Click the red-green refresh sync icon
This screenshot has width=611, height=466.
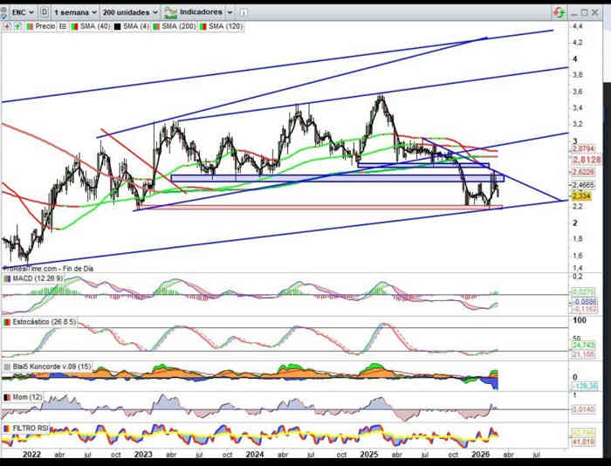click(559, 12)
